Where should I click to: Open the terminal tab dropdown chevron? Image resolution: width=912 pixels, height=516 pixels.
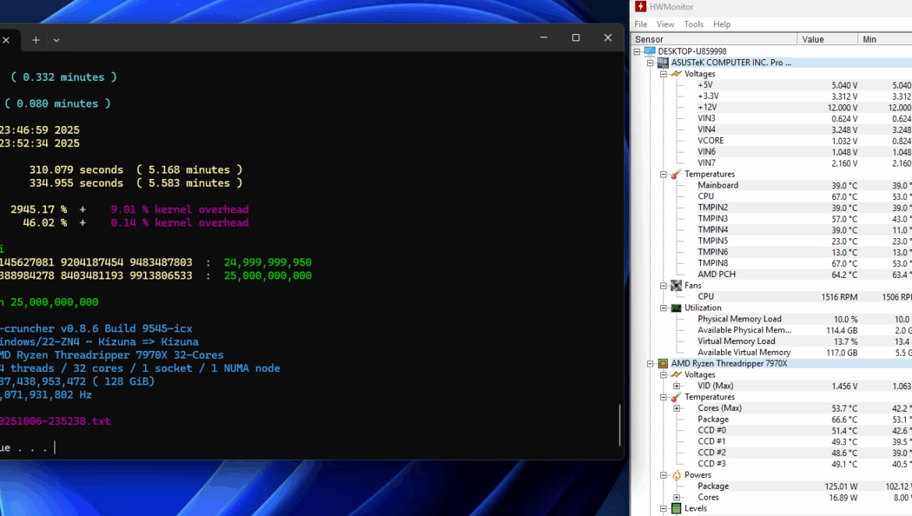point(56,40)
